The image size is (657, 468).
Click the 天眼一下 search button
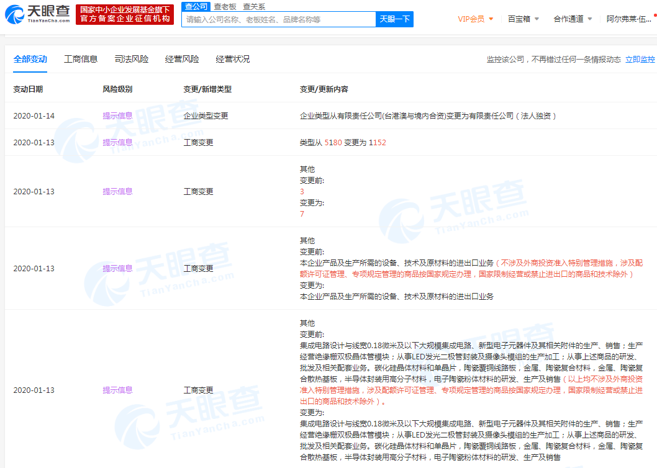(x=393, y=19)
